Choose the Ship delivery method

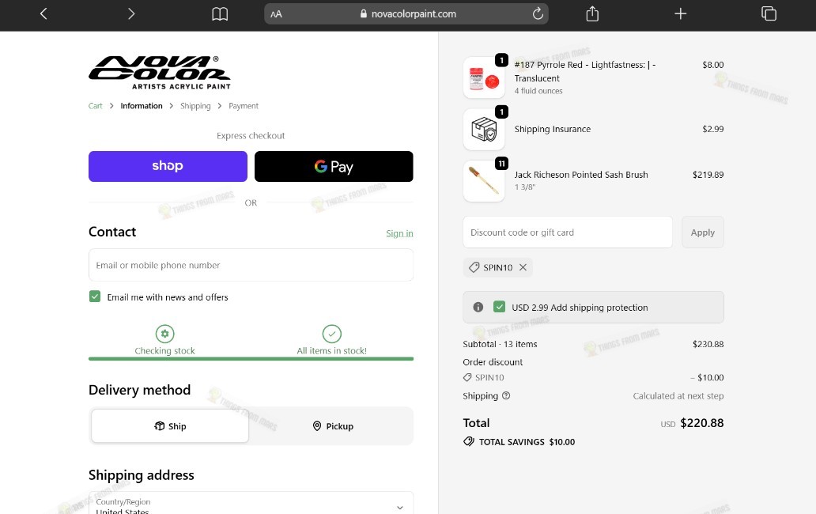point(170,426)
